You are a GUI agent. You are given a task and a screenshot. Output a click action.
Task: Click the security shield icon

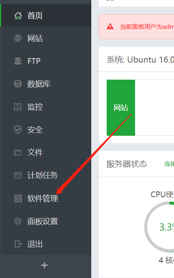click(18, 130)
